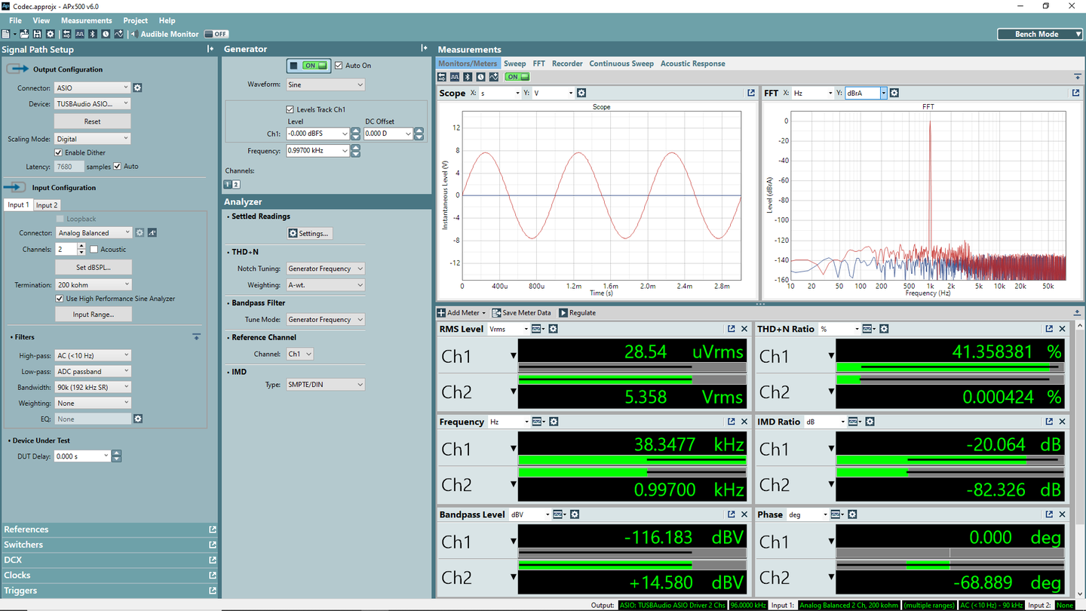Click the Input Range... button

[x=93, y=315]
